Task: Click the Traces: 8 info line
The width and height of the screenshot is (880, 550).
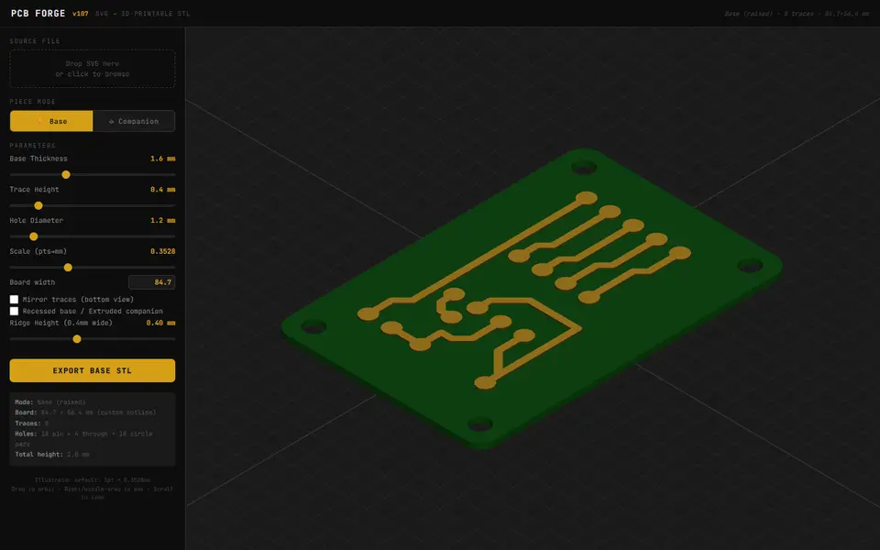Action: pyautogui.click(x=31, y=423)
